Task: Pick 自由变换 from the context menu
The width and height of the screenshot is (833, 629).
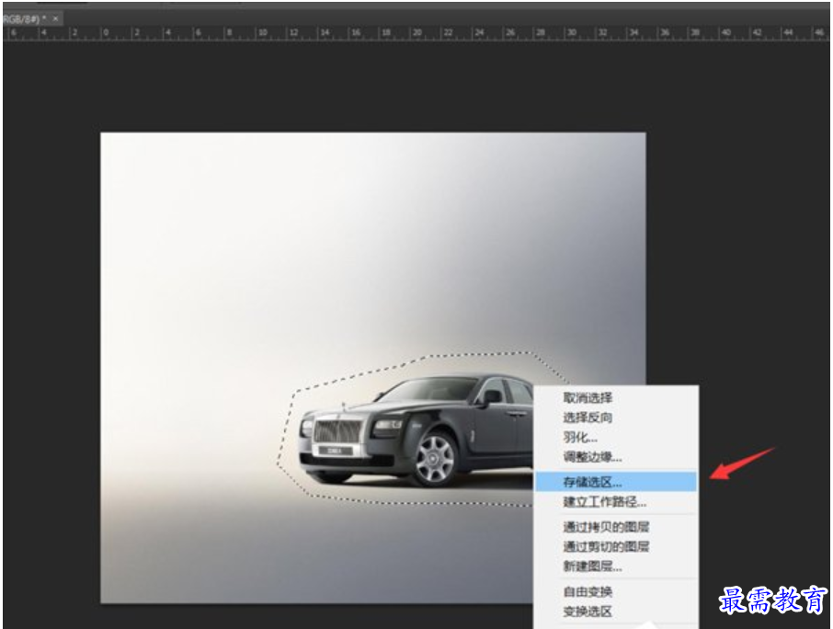Action: (x=616, y=591)
